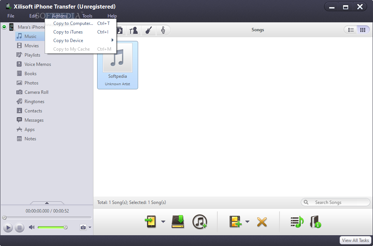Play the selected song
This screenshot has height=246, width=373.
pos(8,228)
